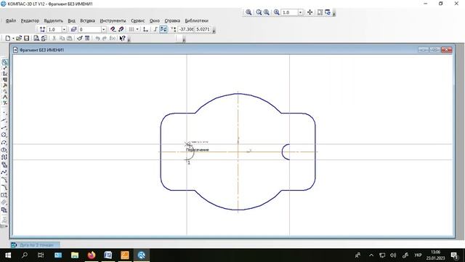Click the local coordinate system icon
Viewport: 465px width, 262px height.
[145, 29]
